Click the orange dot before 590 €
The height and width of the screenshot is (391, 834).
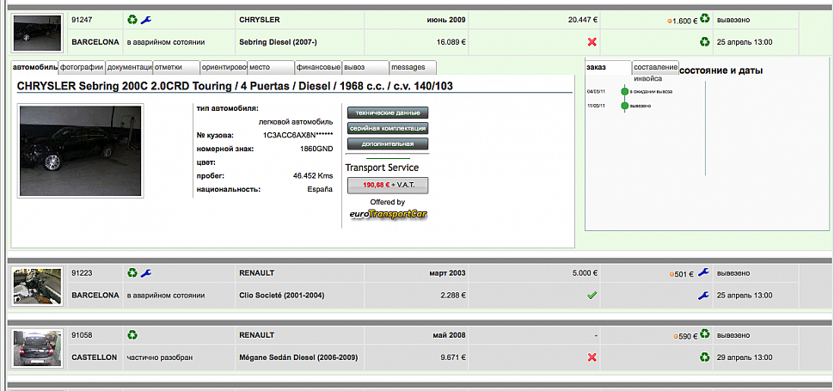(676, 336)
